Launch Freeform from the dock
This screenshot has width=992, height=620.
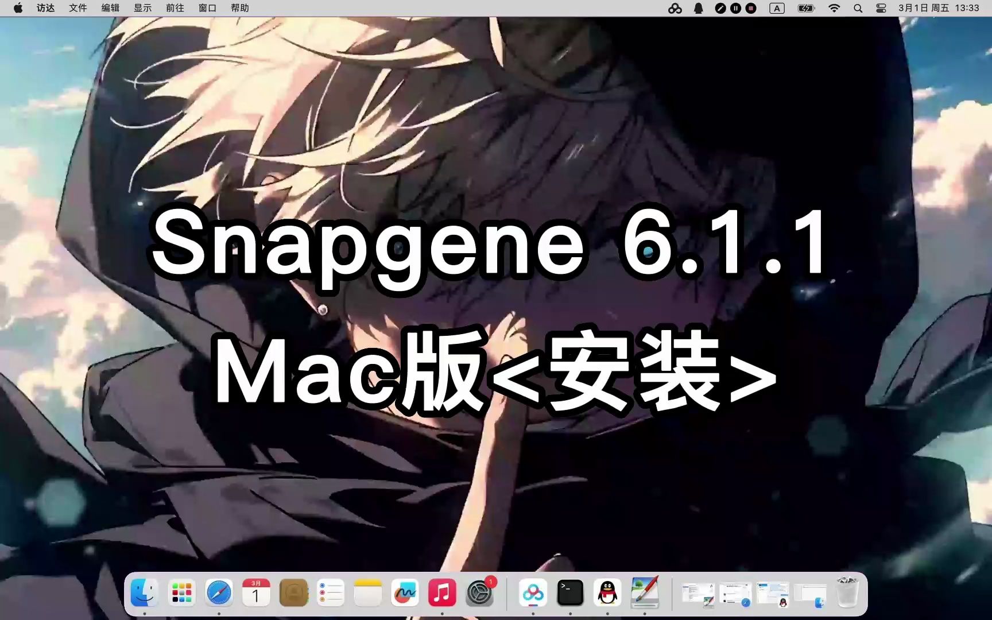click(x=405, y=593)
